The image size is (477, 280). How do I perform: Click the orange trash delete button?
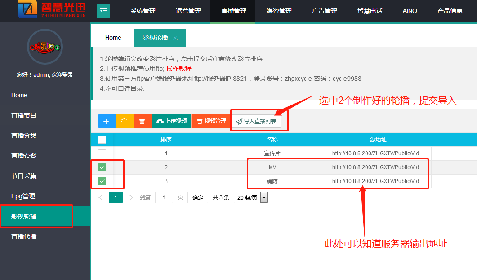point(142,121)
